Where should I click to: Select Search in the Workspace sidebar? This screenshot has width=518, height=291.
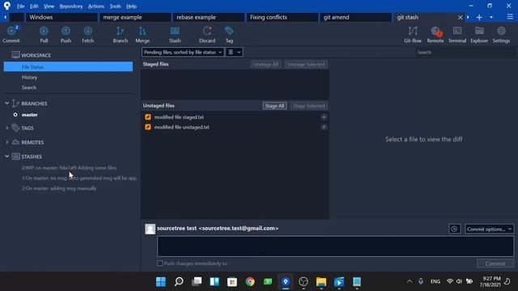tap(29, 87)
